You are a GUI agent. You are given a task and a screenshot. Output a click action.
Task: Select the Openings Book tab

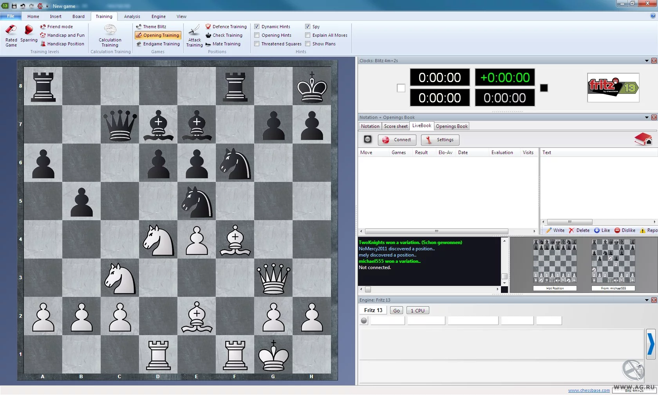point(452,126)
